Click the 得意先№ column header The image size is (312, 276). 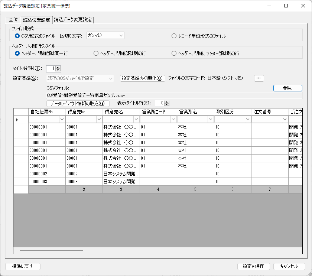click(84, 112)
